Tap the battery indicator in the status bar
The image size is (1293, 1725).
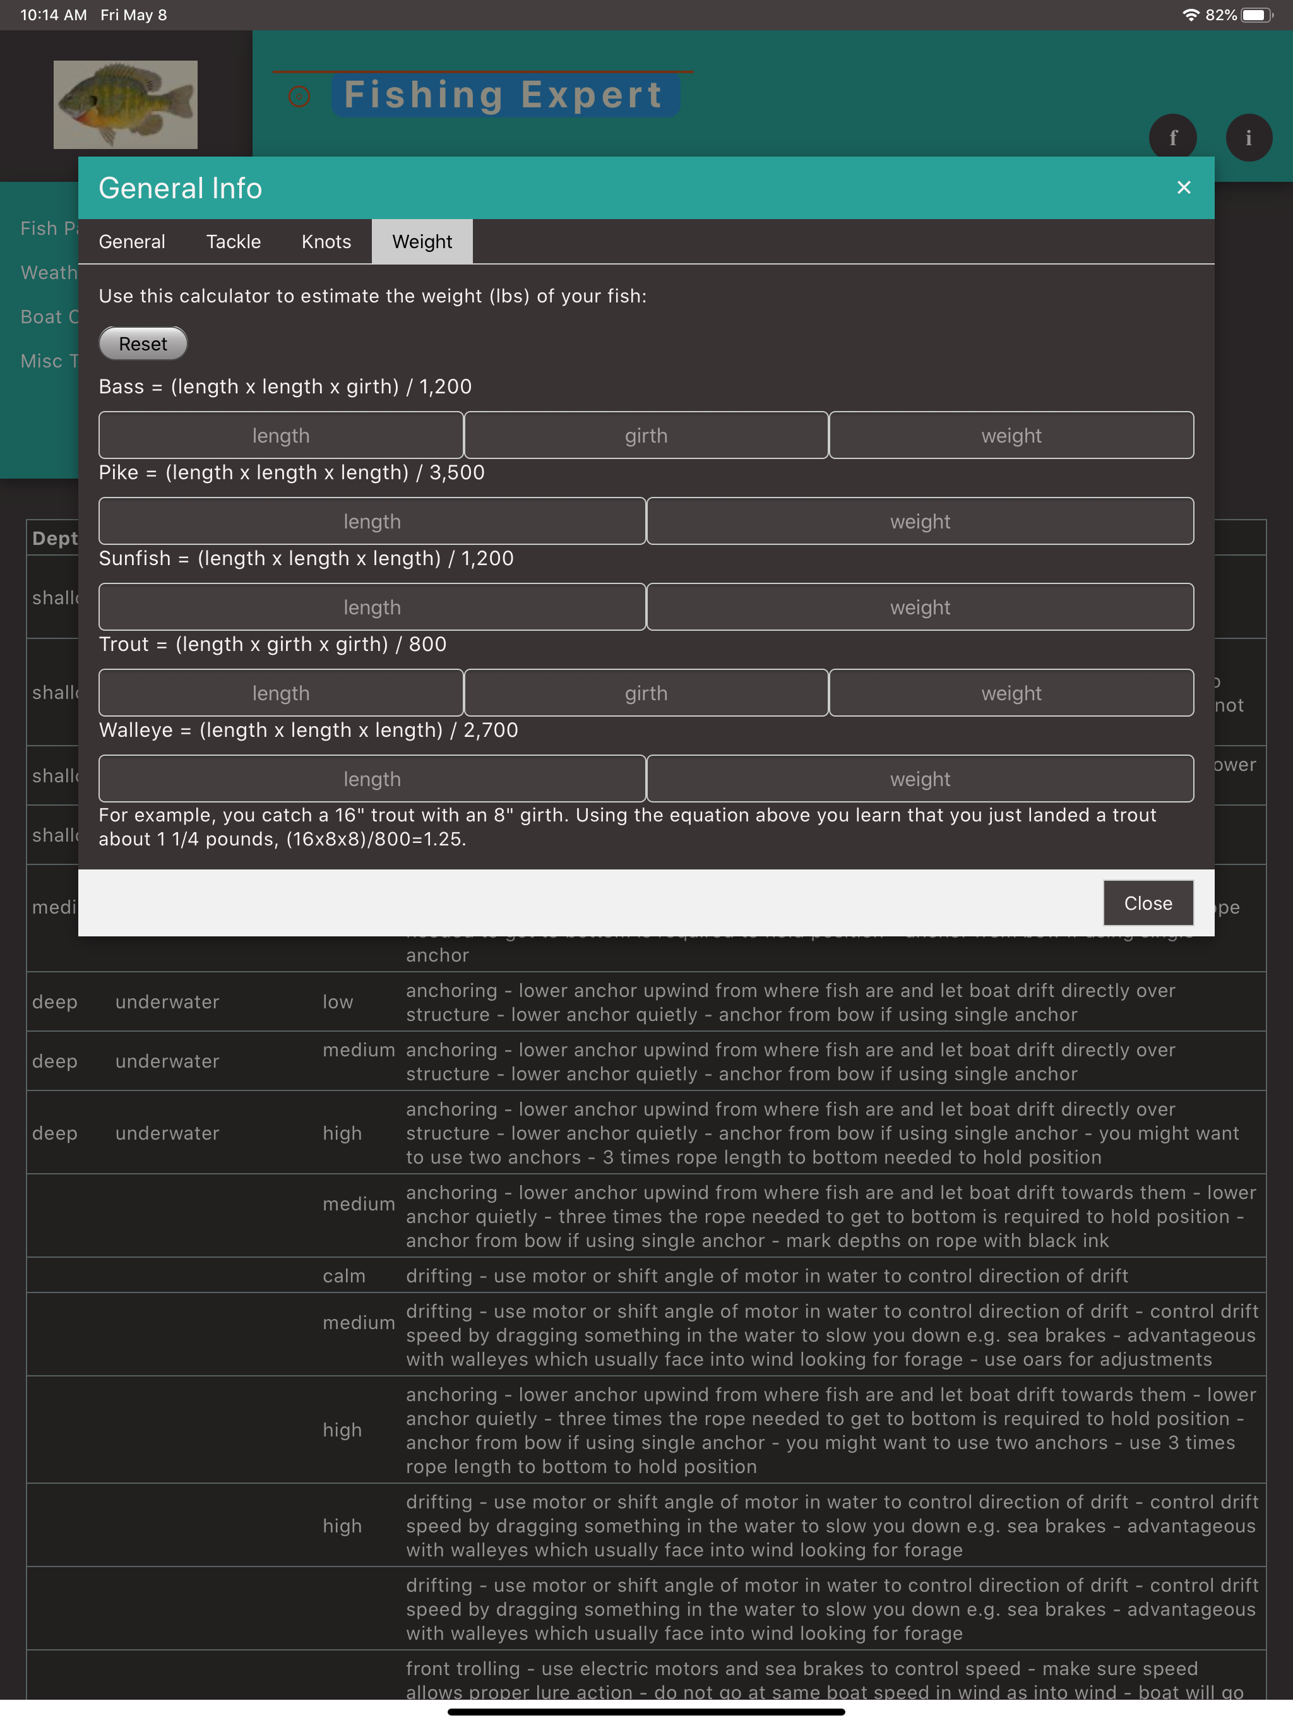[1257, 14]
